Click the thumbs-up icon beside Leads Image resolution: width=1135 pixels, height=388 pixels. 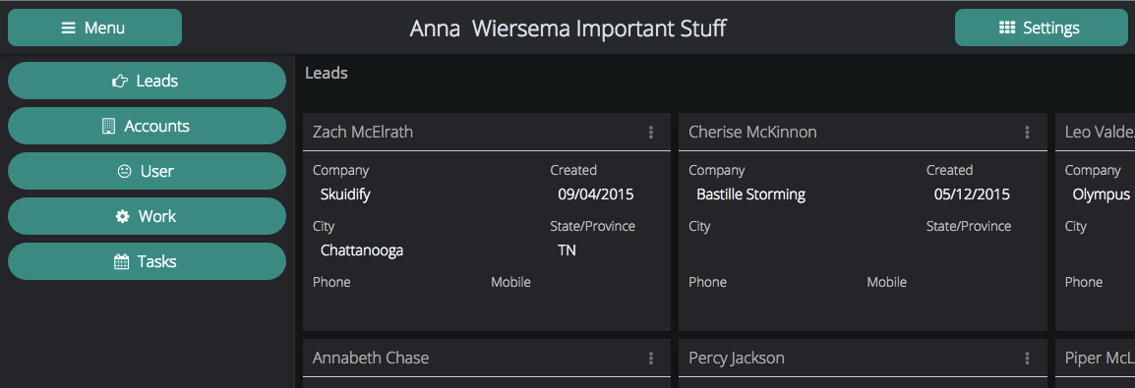click(x=120, y=81)
